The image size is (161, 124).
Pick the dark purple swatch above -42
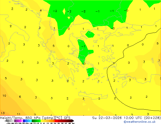point(15,121)
